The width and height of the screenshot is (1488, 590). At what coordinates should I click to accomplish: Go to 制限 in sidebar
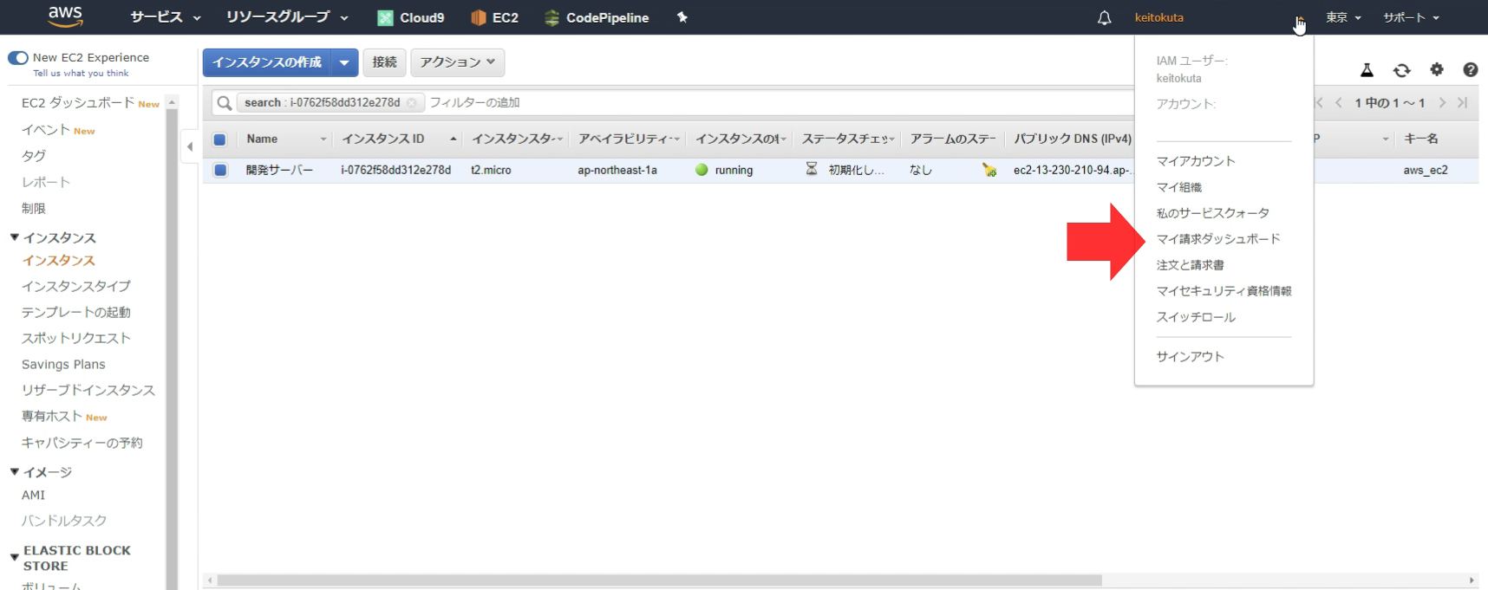(x=34, y=208)
